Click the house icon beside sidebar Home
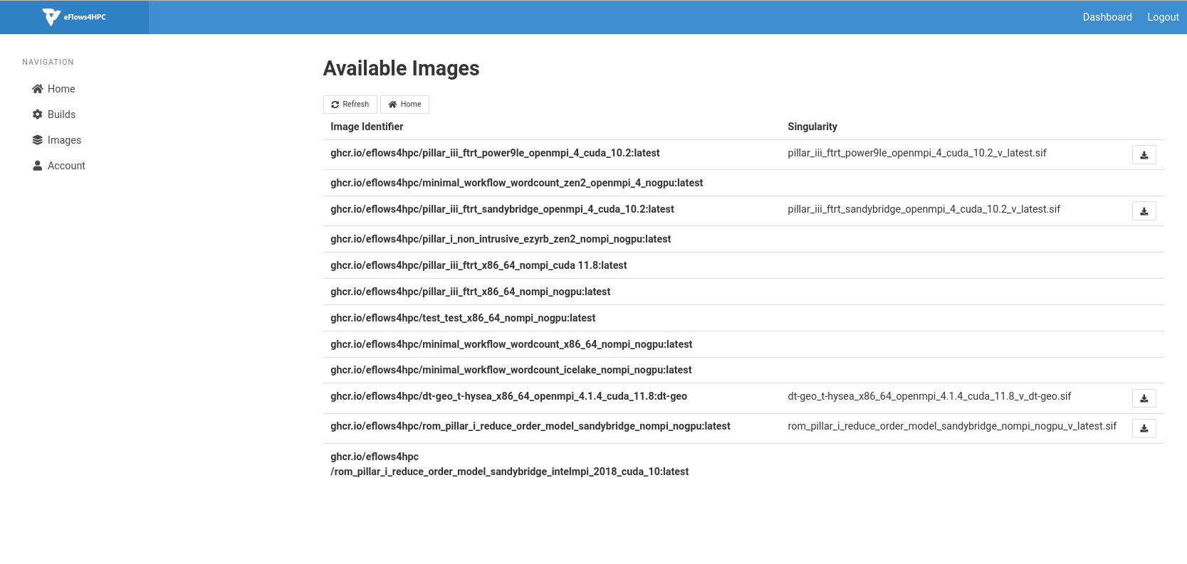This screenshot has height=564, width=1187. 38,89
